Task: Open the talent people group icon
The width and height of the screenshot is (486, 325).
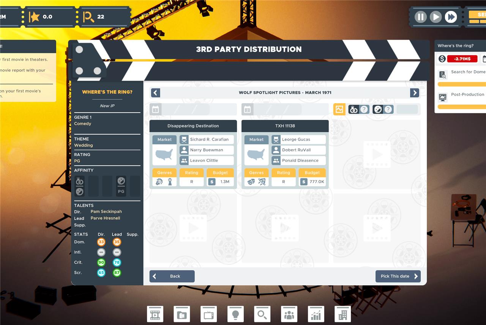Action: pyautogui.click(x=289, y=314)
